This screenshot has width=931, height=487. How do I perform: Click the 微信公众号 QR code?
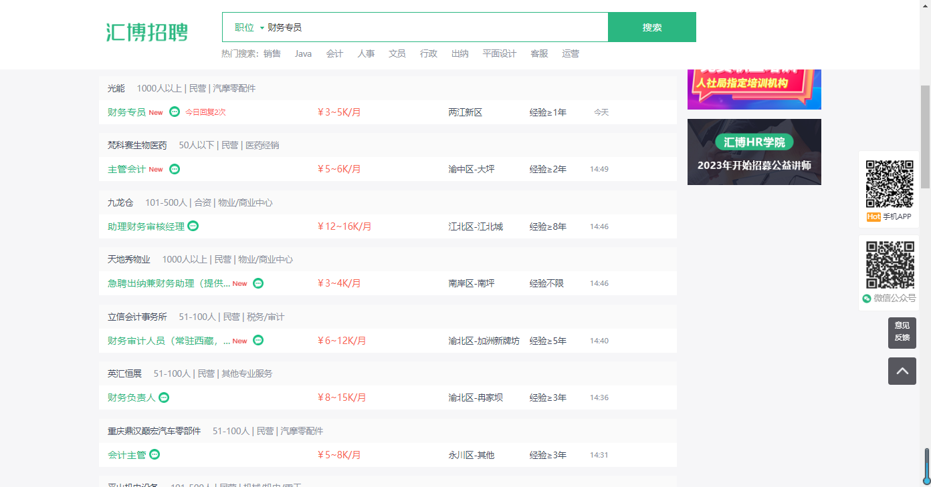click(890, 265)
